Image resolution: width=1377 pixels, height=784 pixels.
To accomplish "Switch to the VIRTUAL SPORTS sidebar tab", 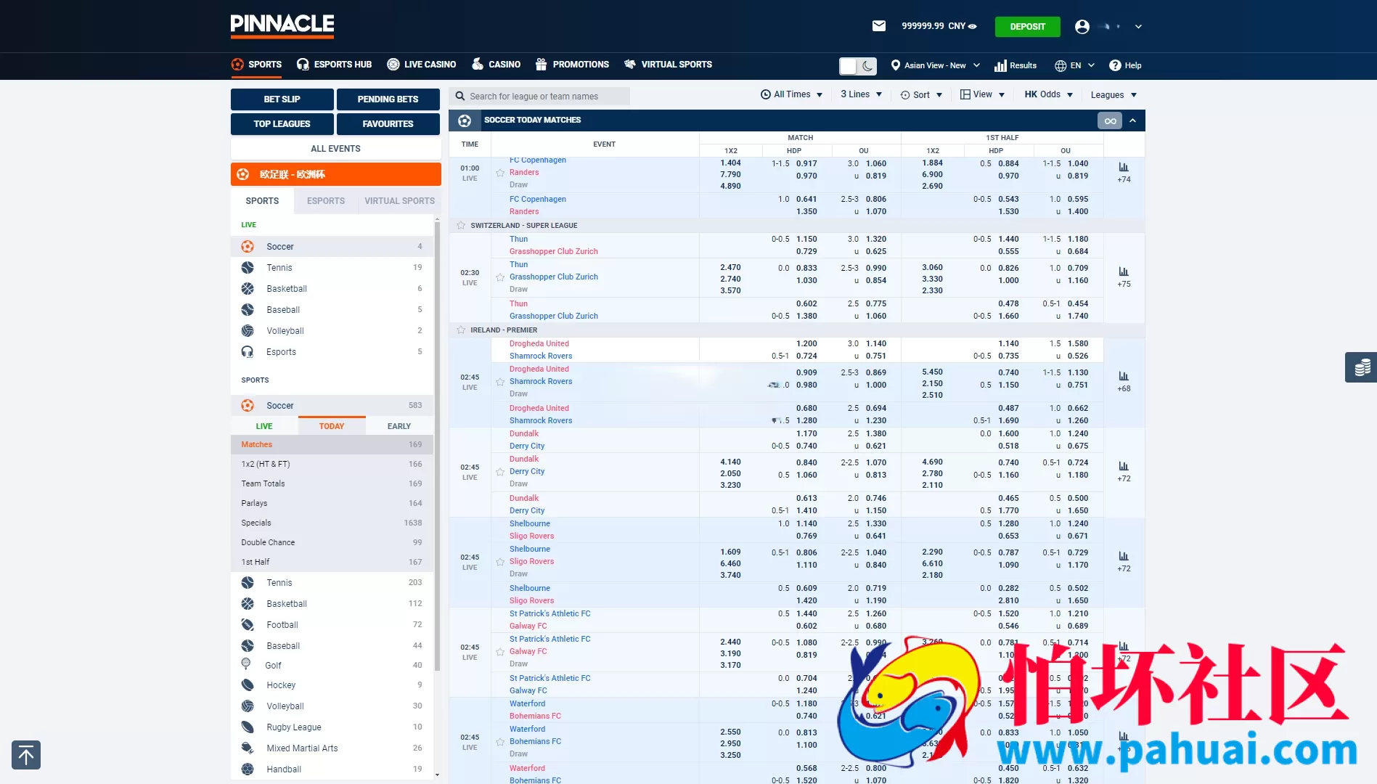I will 399,201.
